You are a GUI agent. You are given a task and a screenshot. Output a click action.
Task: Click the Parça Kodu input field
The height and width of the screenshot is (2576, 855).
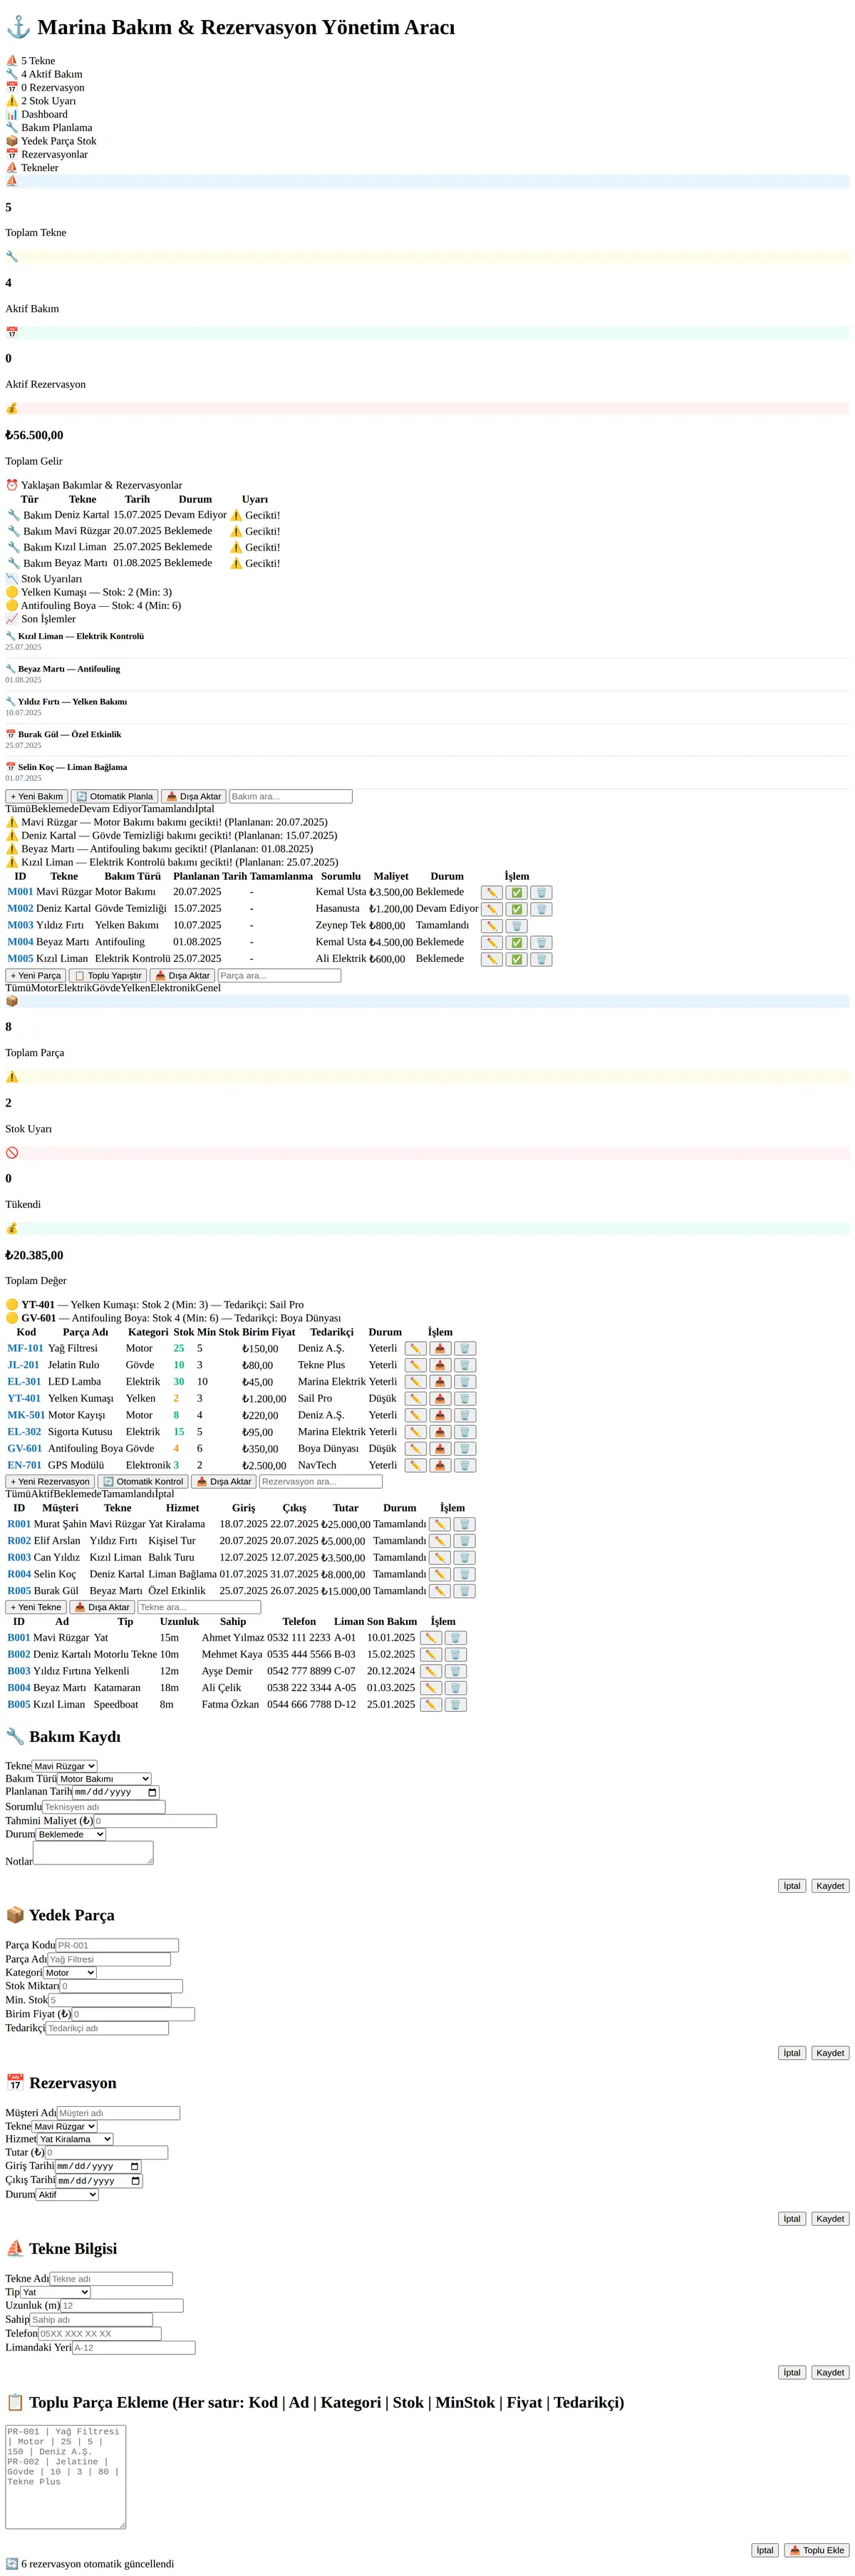tap(118, 1945)
